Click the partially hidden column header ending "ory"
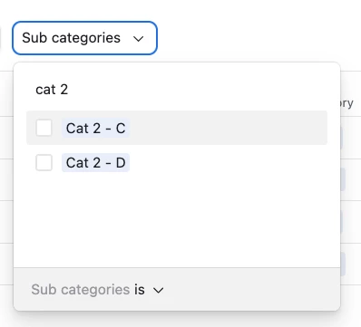361x327 pixels. (x=346, y=103)
